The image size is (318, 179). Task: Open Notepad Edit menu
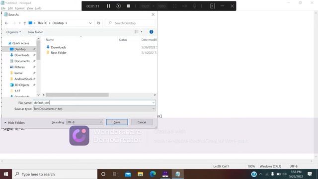(10, 8)
